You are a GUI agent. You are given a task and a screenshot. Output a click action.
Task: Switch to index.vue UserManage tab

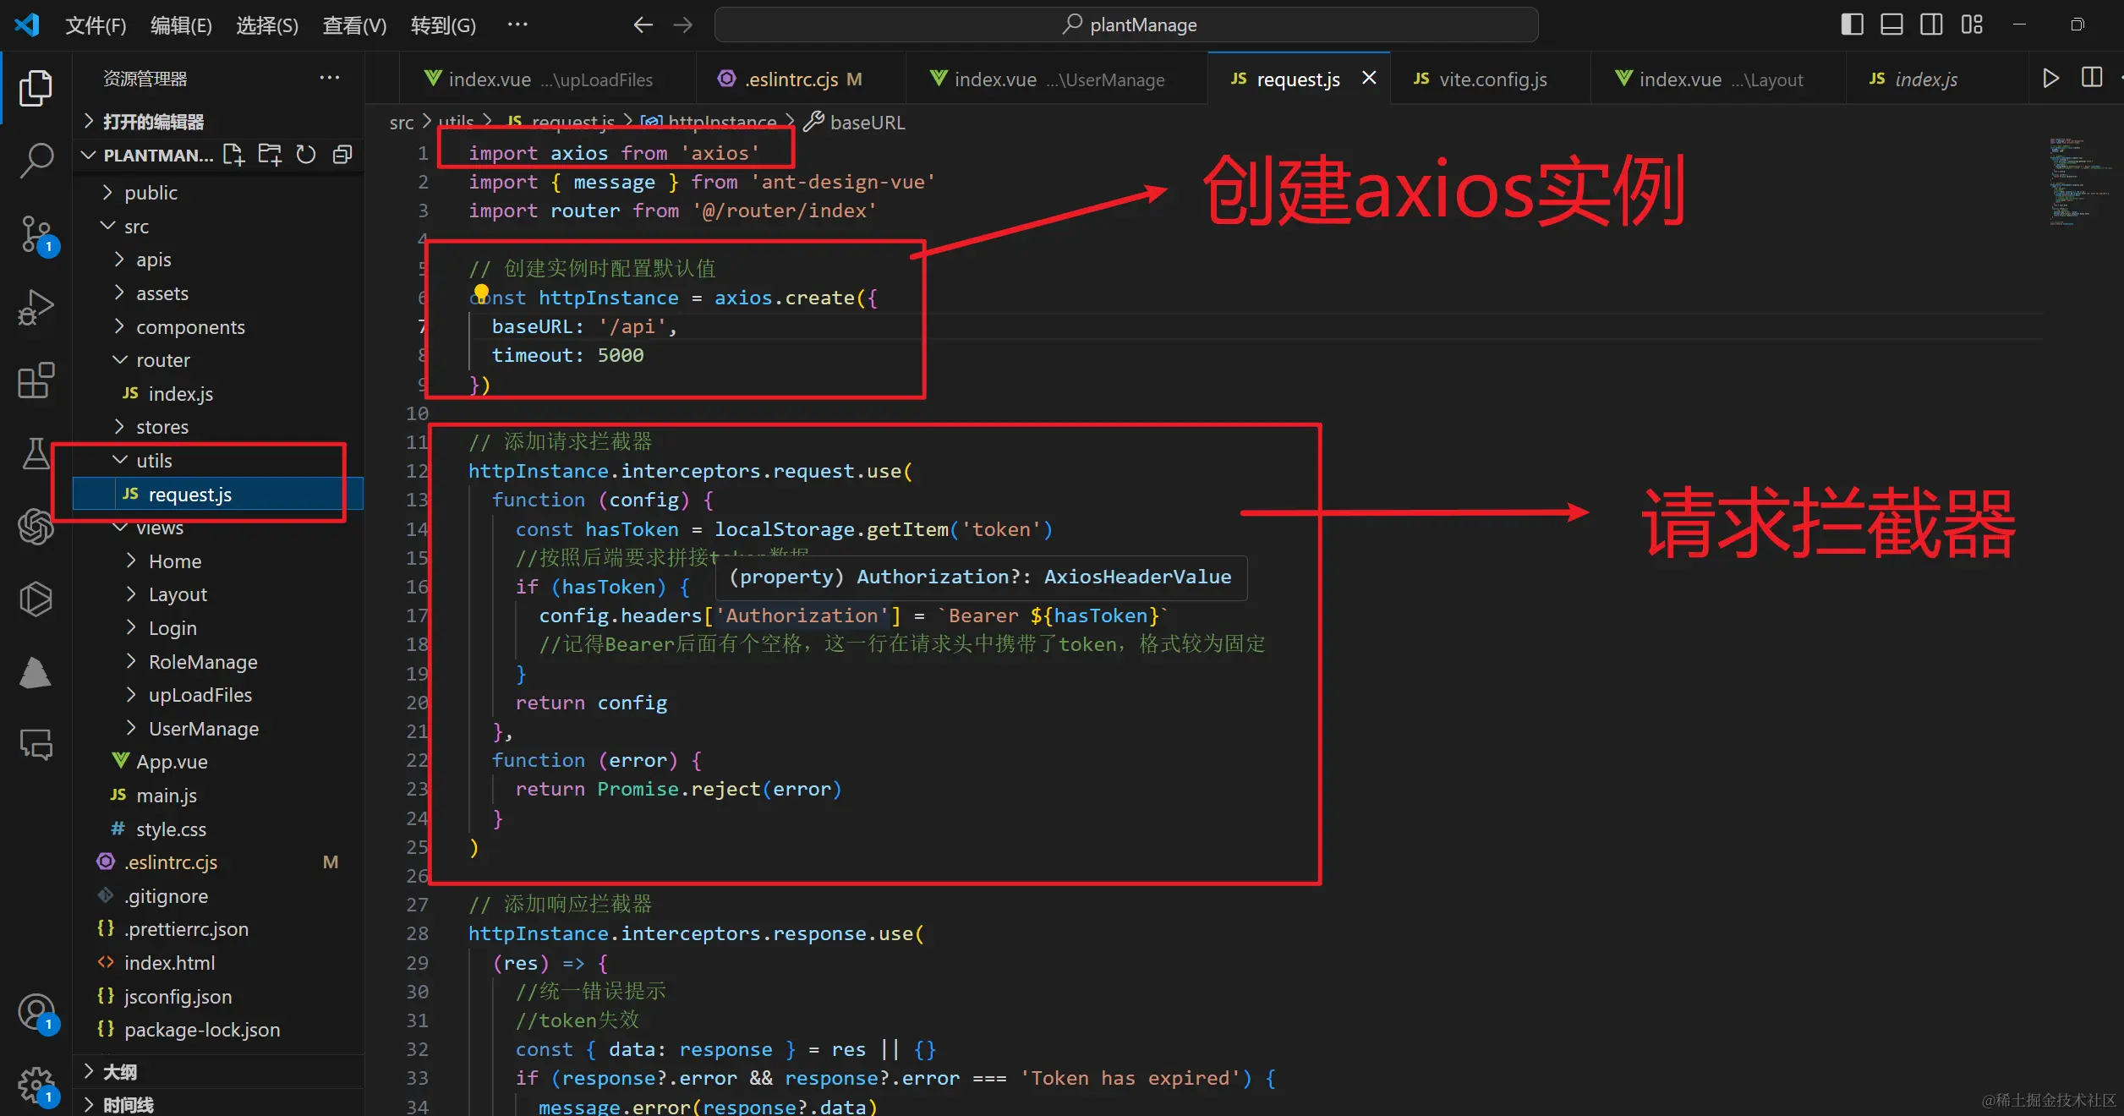(1055, 79)
